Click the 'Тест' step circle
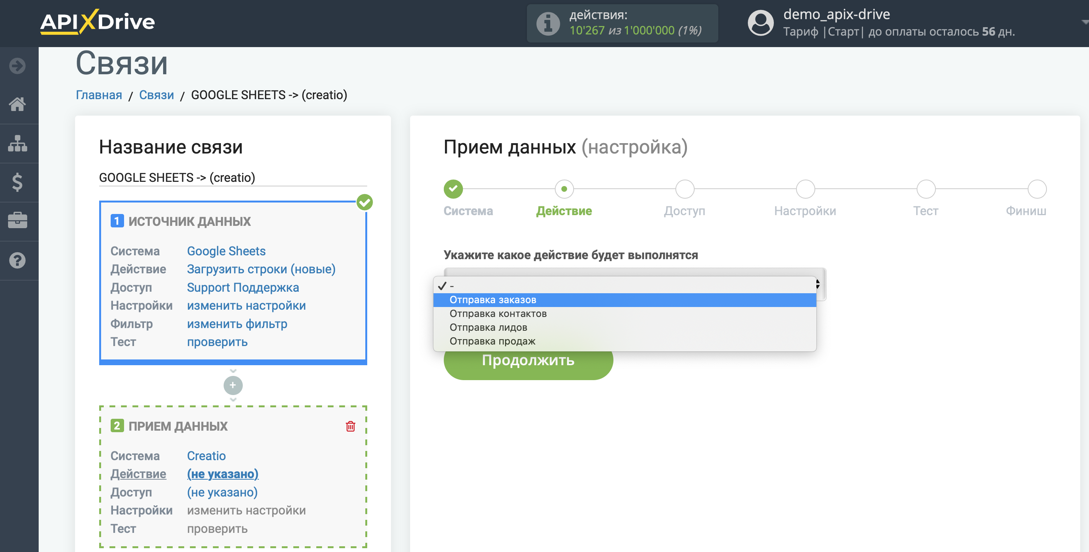This screenshot has width=1089, height=552. click(925, 189)
